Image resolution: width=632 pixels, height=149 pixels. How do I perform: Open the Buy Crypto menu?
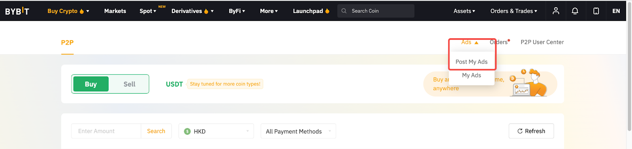pos(68,11)
